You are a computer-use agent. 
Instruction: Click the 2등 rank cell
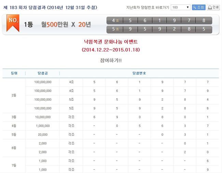click(x=14, y=95)
